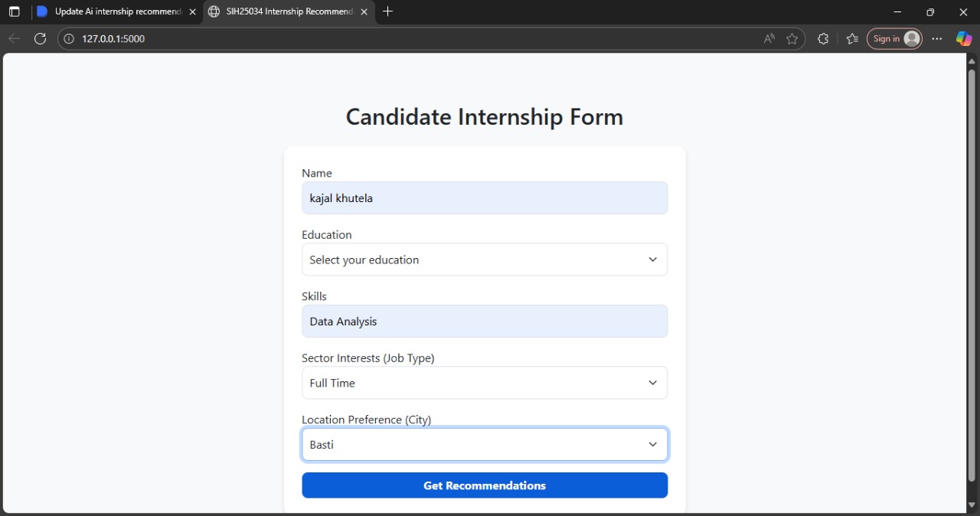
Task: Open the Copilot sidebar icon
Action: tap(964, 39)
